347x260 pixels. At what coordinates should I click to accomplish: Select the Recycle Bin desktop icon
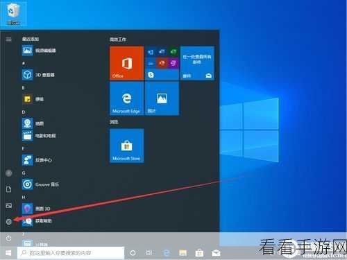(13, 14)
